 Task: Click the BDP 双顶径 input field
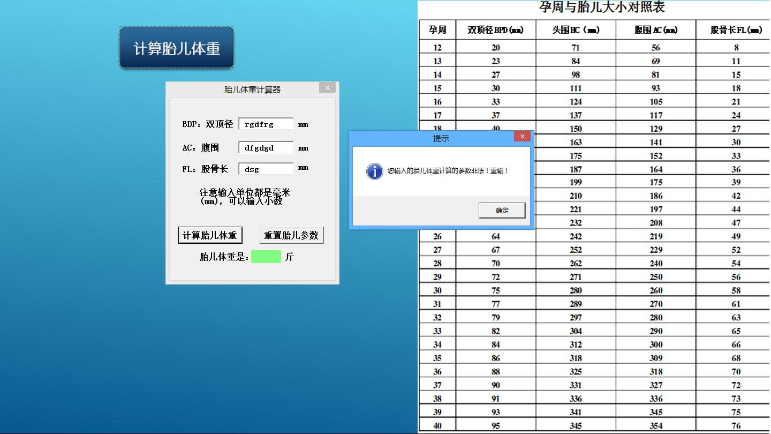(266, 124)
